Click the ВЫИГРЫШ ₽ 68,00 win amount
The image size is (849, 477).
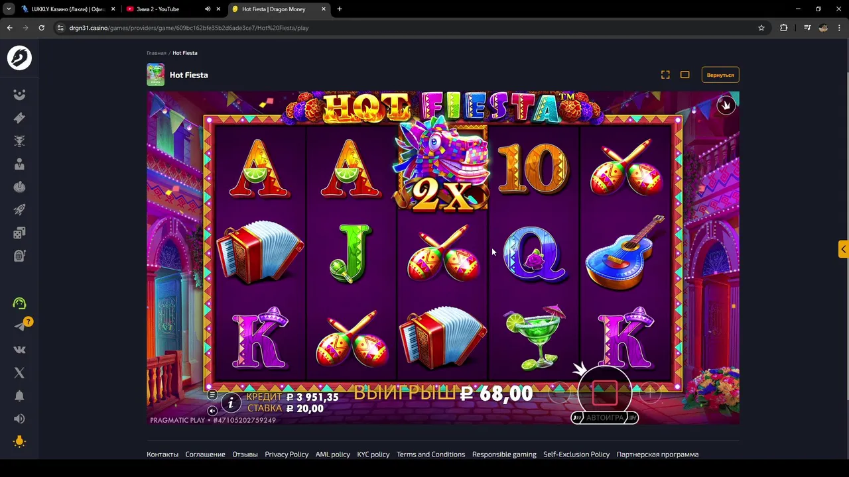(x=443, y=393)
